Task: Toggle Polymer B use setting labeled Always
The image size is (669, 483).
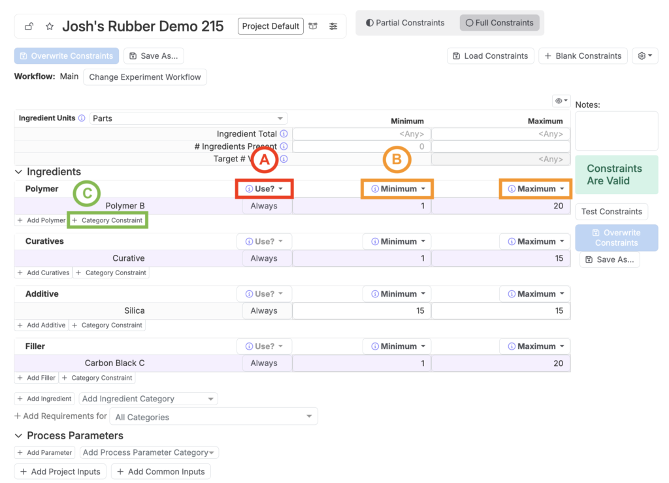Action: pos(264,206)
